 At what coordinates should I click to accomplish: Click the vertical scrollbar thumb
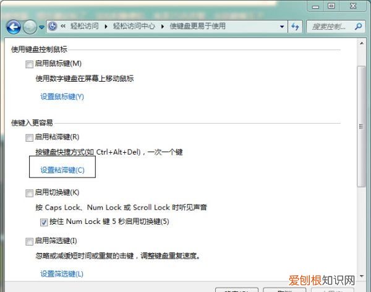tap(361, 127)
